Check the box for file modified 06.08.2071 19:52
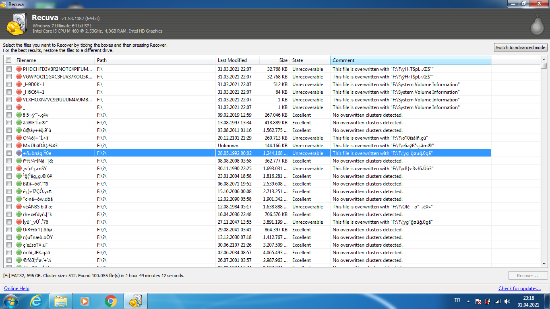Screen dimensions: 550x309 pos(8,184)
